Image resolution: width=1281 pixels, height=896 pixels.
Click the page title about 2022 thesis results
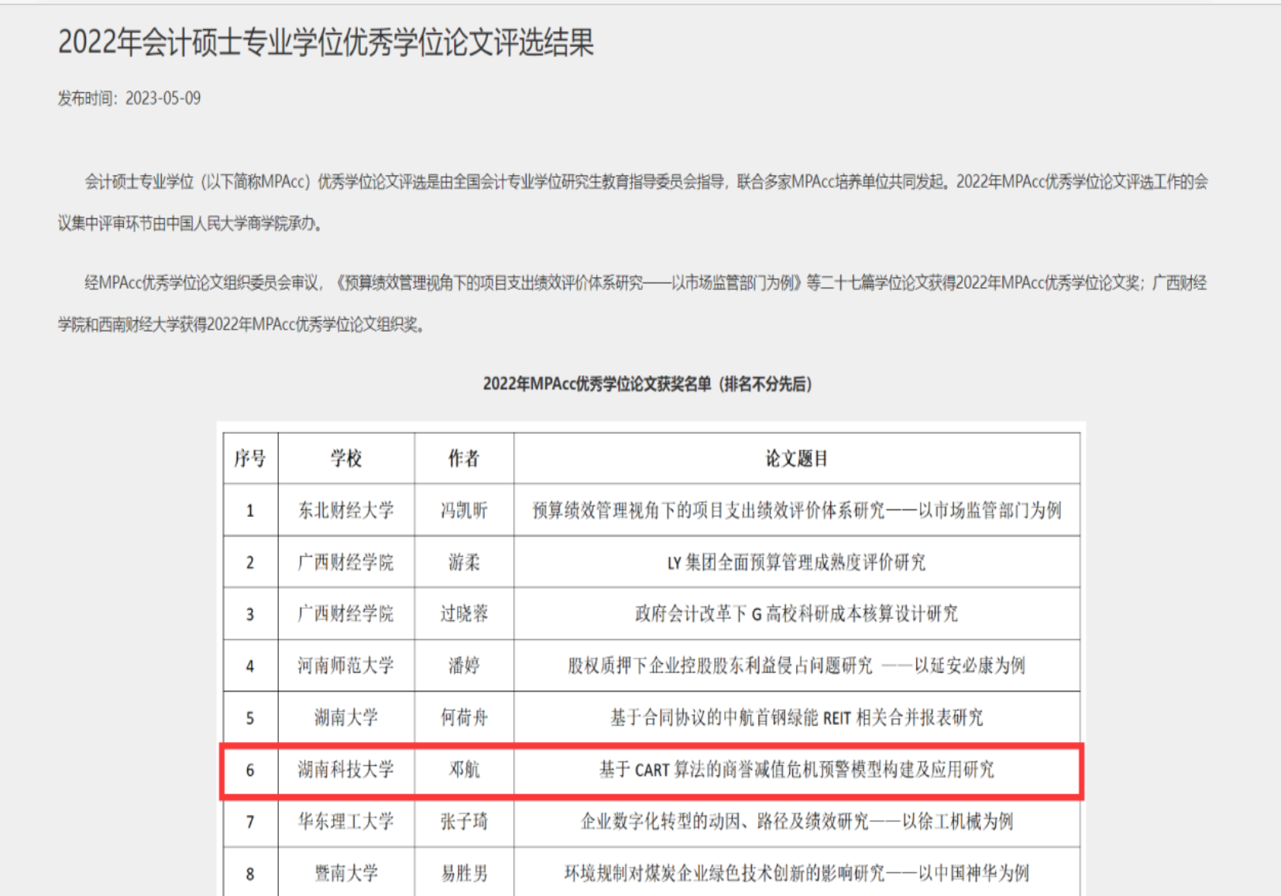(325, 43)
